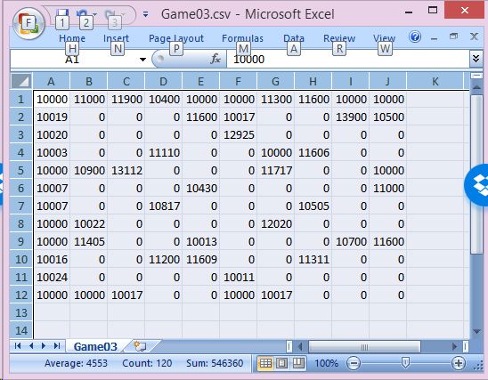
Task: Open the Review ribbon tab
Action: click(339, 38)
